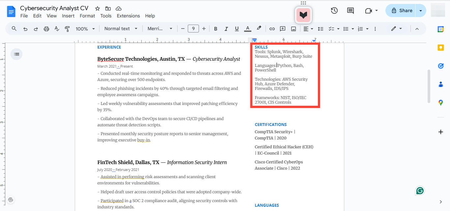Open the bulleted list dropdown arrow
The image size is (450, 211).
pos(353,29)
